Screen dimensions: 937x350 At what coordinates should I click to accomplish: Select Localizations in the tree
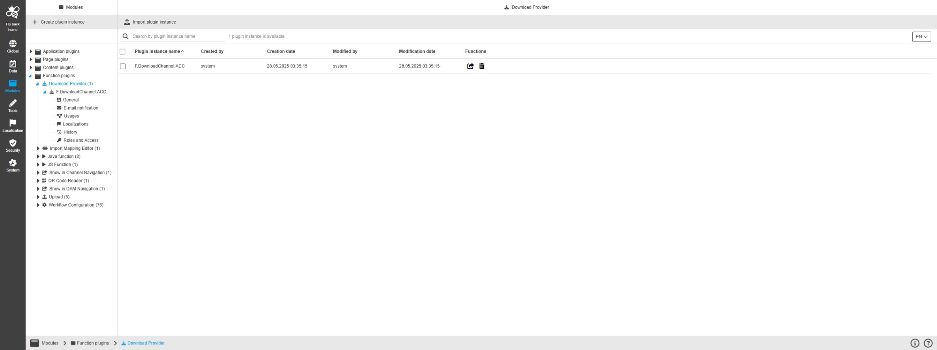click(76, 124)
